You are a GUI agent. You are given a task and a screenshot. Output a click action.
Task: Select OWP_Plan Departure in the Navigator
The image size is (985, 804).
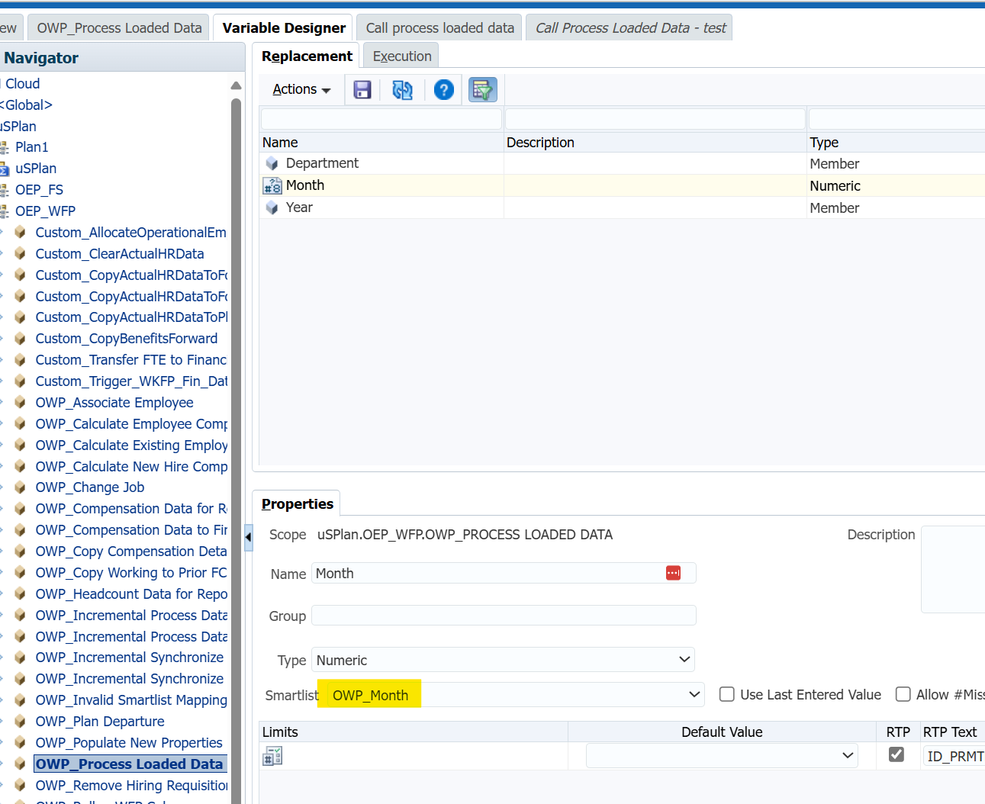(100, 721)
